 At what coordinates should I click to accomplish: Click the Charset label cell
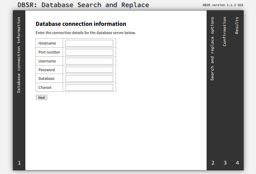pos(45,88)
